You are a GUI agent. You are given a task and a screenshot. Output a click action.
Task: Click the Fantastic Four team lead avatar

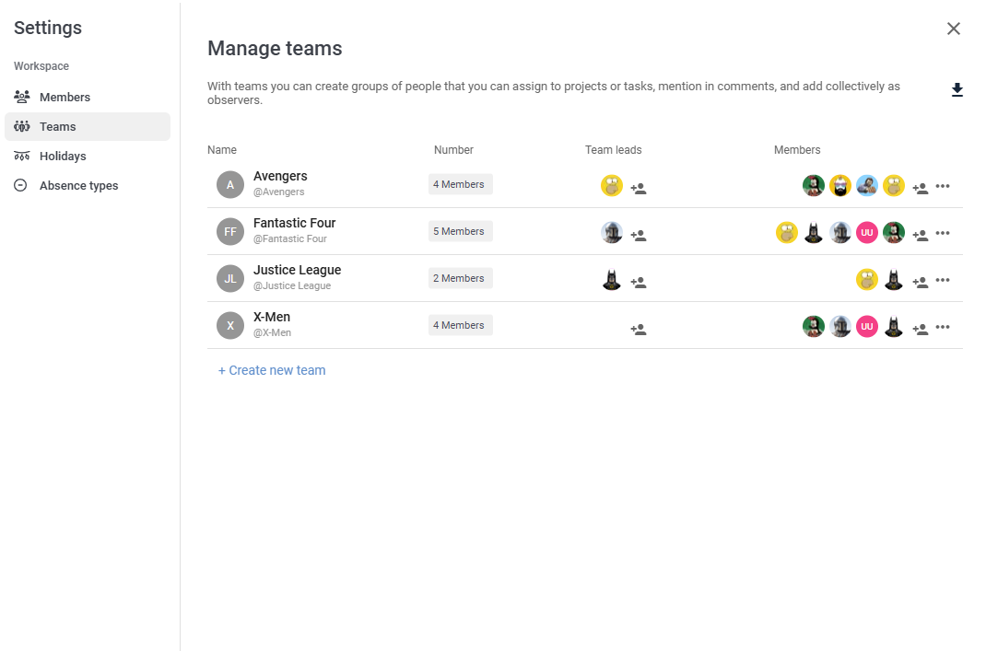click(x=612, y=232)
